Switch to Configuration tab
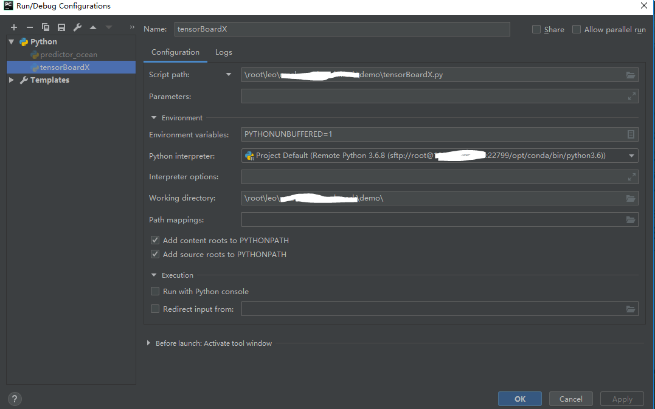The width and height of the screenshot is (655, 409). 175,52
